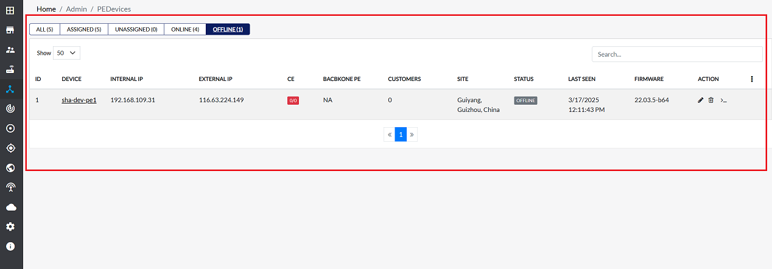Go to Admin in the breadcrumb
The height and width of the screenshot is (269, 772).
coord(77,9)
